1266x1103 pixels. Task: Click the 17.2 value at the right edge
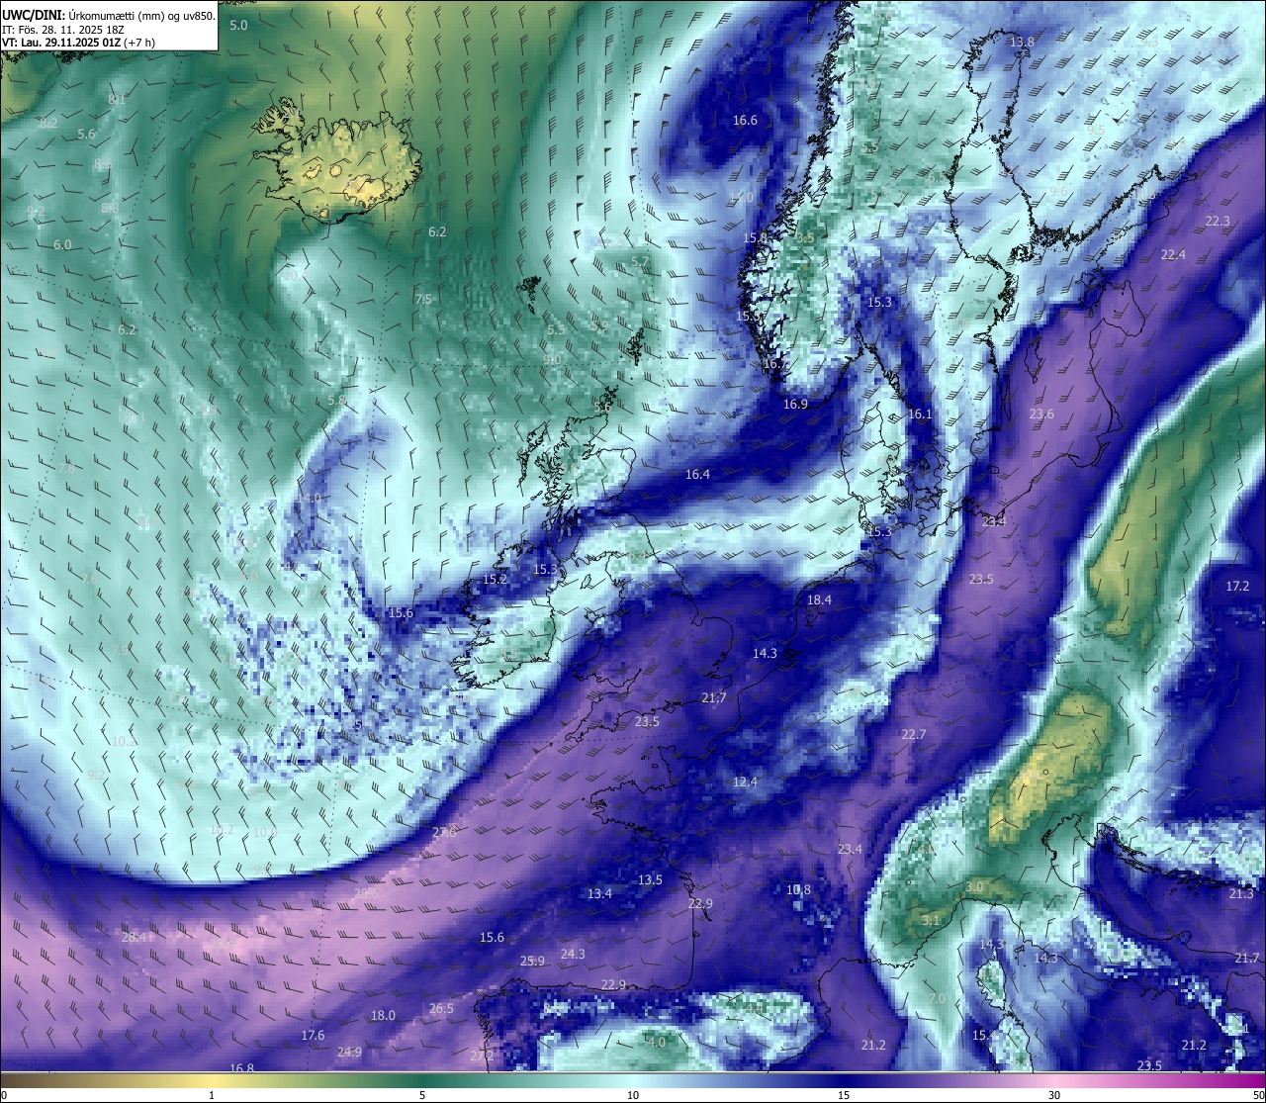coord(1237,587)
